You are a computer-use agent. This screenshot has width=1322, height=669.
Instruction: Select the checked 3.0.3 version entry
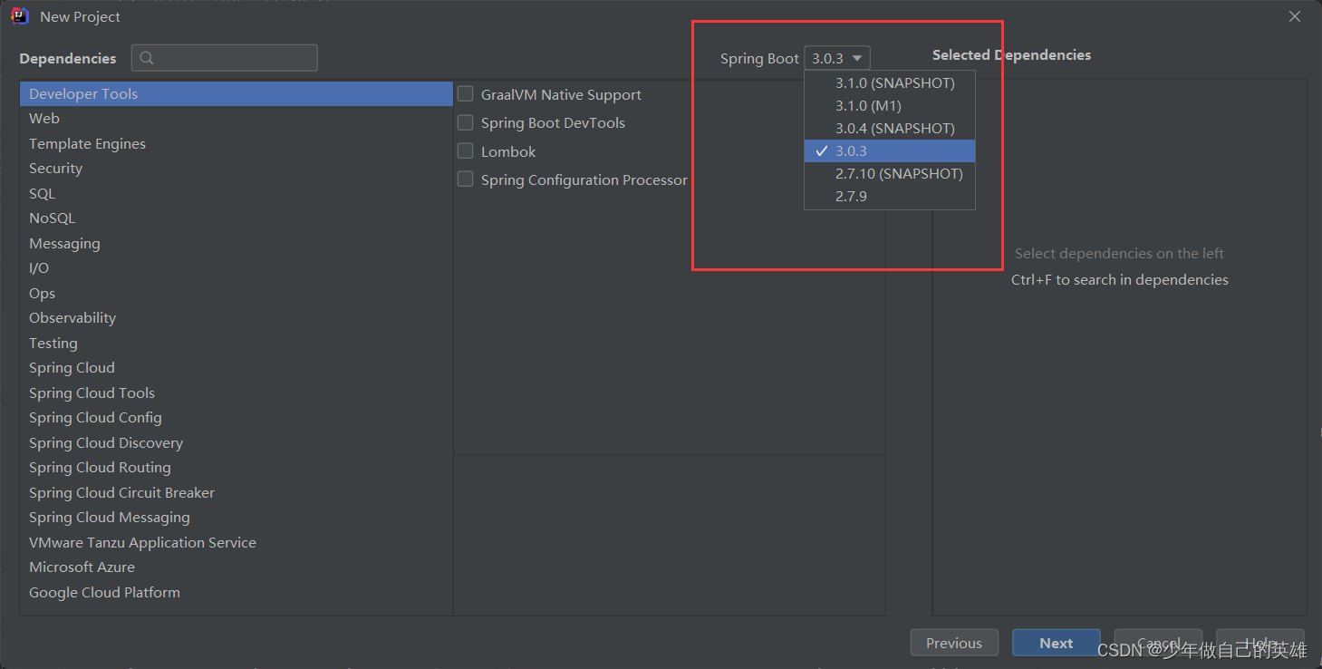890,150
